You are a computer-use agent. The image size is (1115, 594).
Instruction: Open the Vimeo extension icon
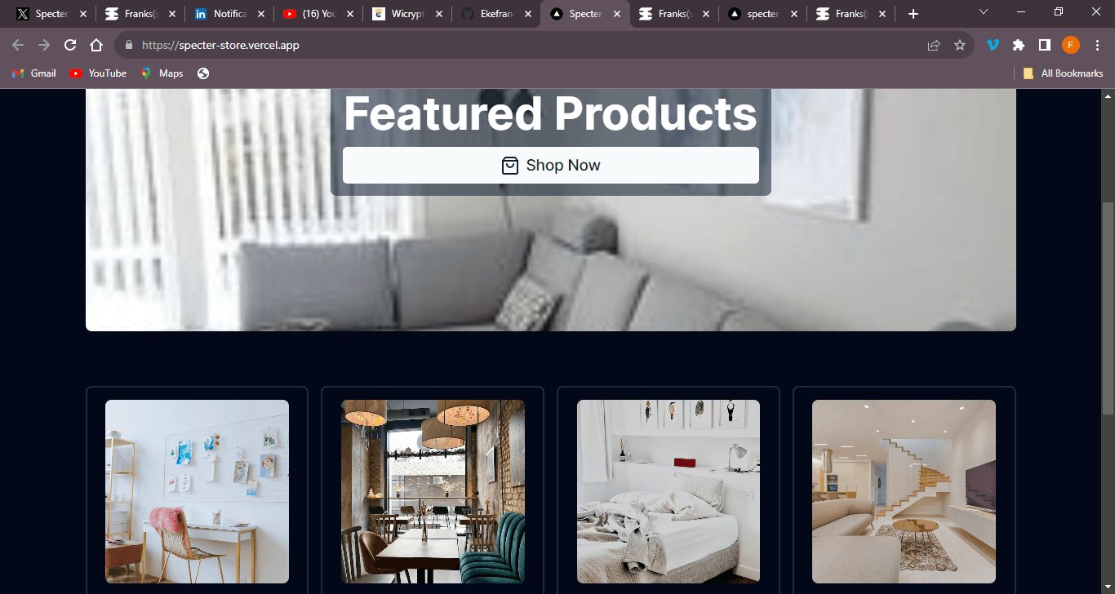993,45
